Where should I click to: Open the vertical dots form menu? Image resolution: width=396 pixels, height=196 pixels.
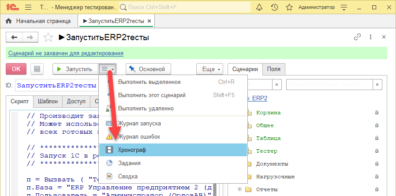pos(370,37)
